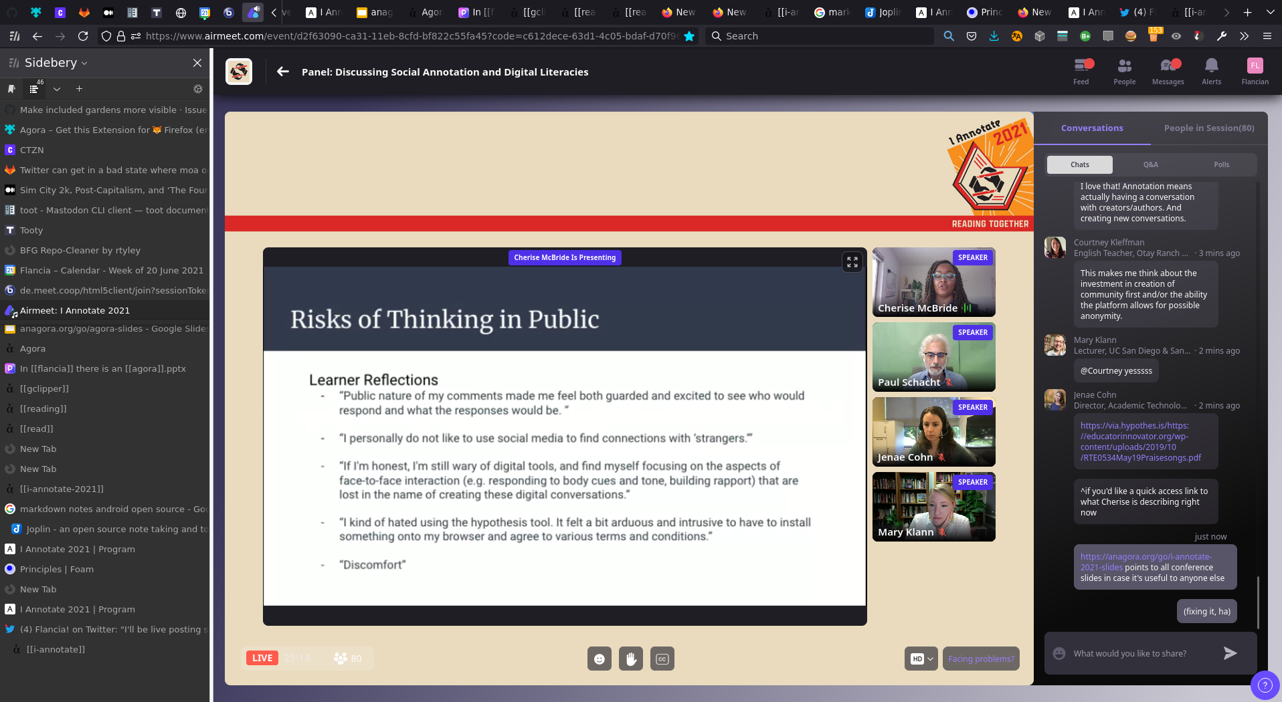
Task: Click the chat panel scrollbar
Action: [1258, 603]
